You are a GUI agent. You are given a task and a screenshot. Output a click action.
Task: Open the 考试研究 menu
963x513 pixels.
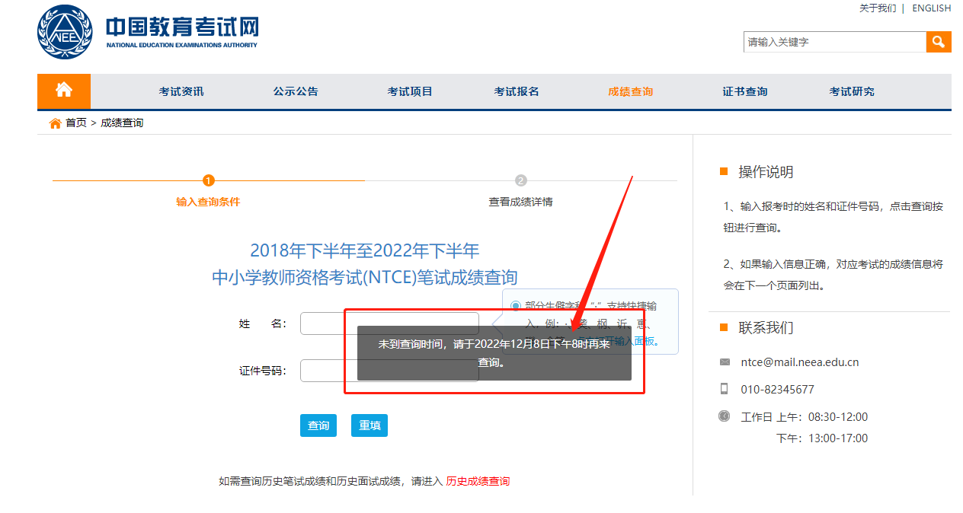pyautogui.click(x=852, y=91)
